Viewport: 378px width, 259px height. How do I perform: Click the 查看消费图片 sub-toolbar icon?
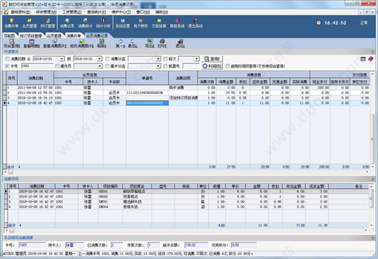[x=55, y=43]
